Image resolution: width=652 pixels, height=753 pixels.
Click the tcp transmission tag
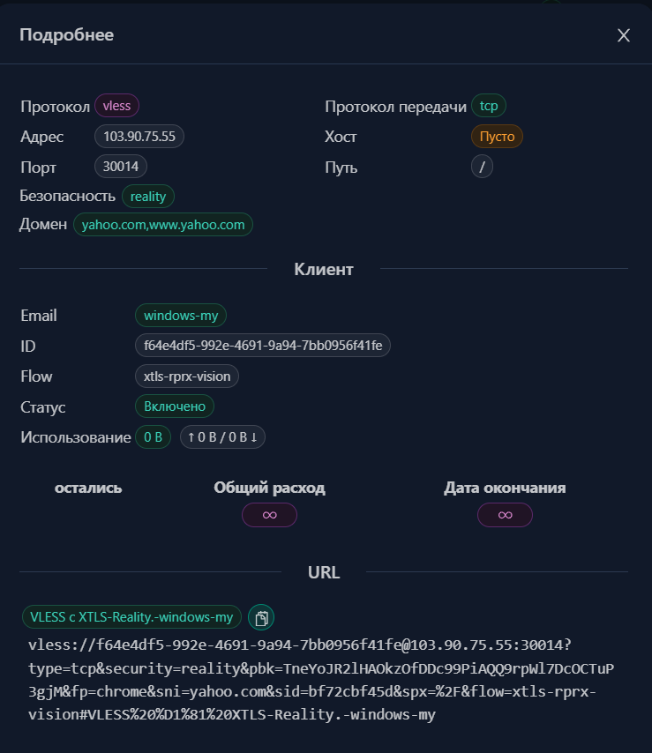pyautogui.click(x=489, y=106)
